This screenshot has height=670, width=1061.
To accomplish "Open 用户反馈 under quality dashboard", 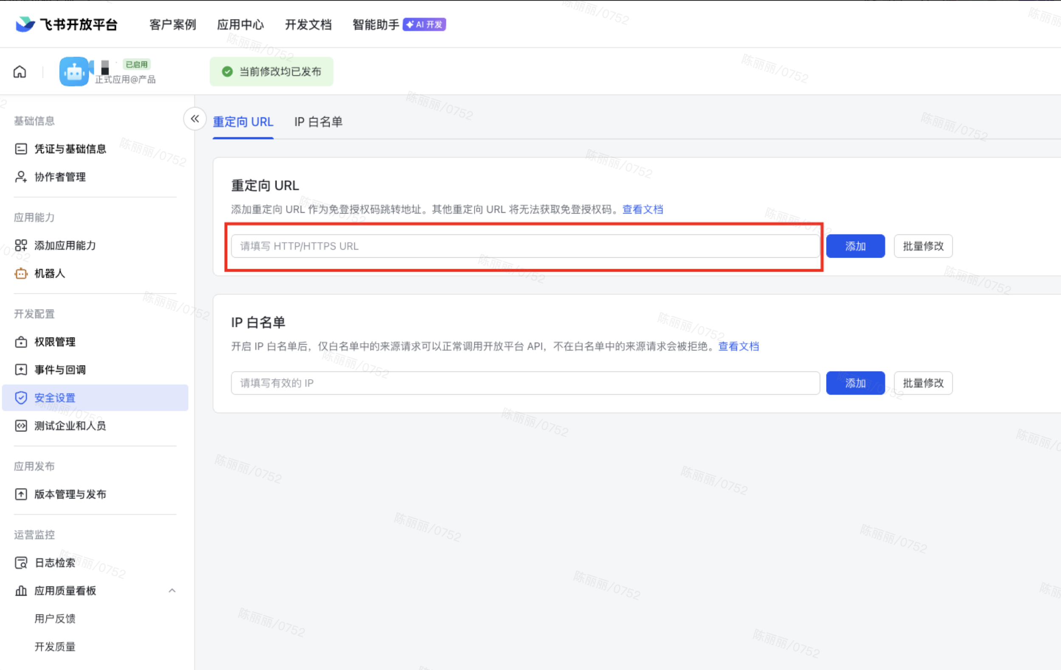I will coord(55,619).
